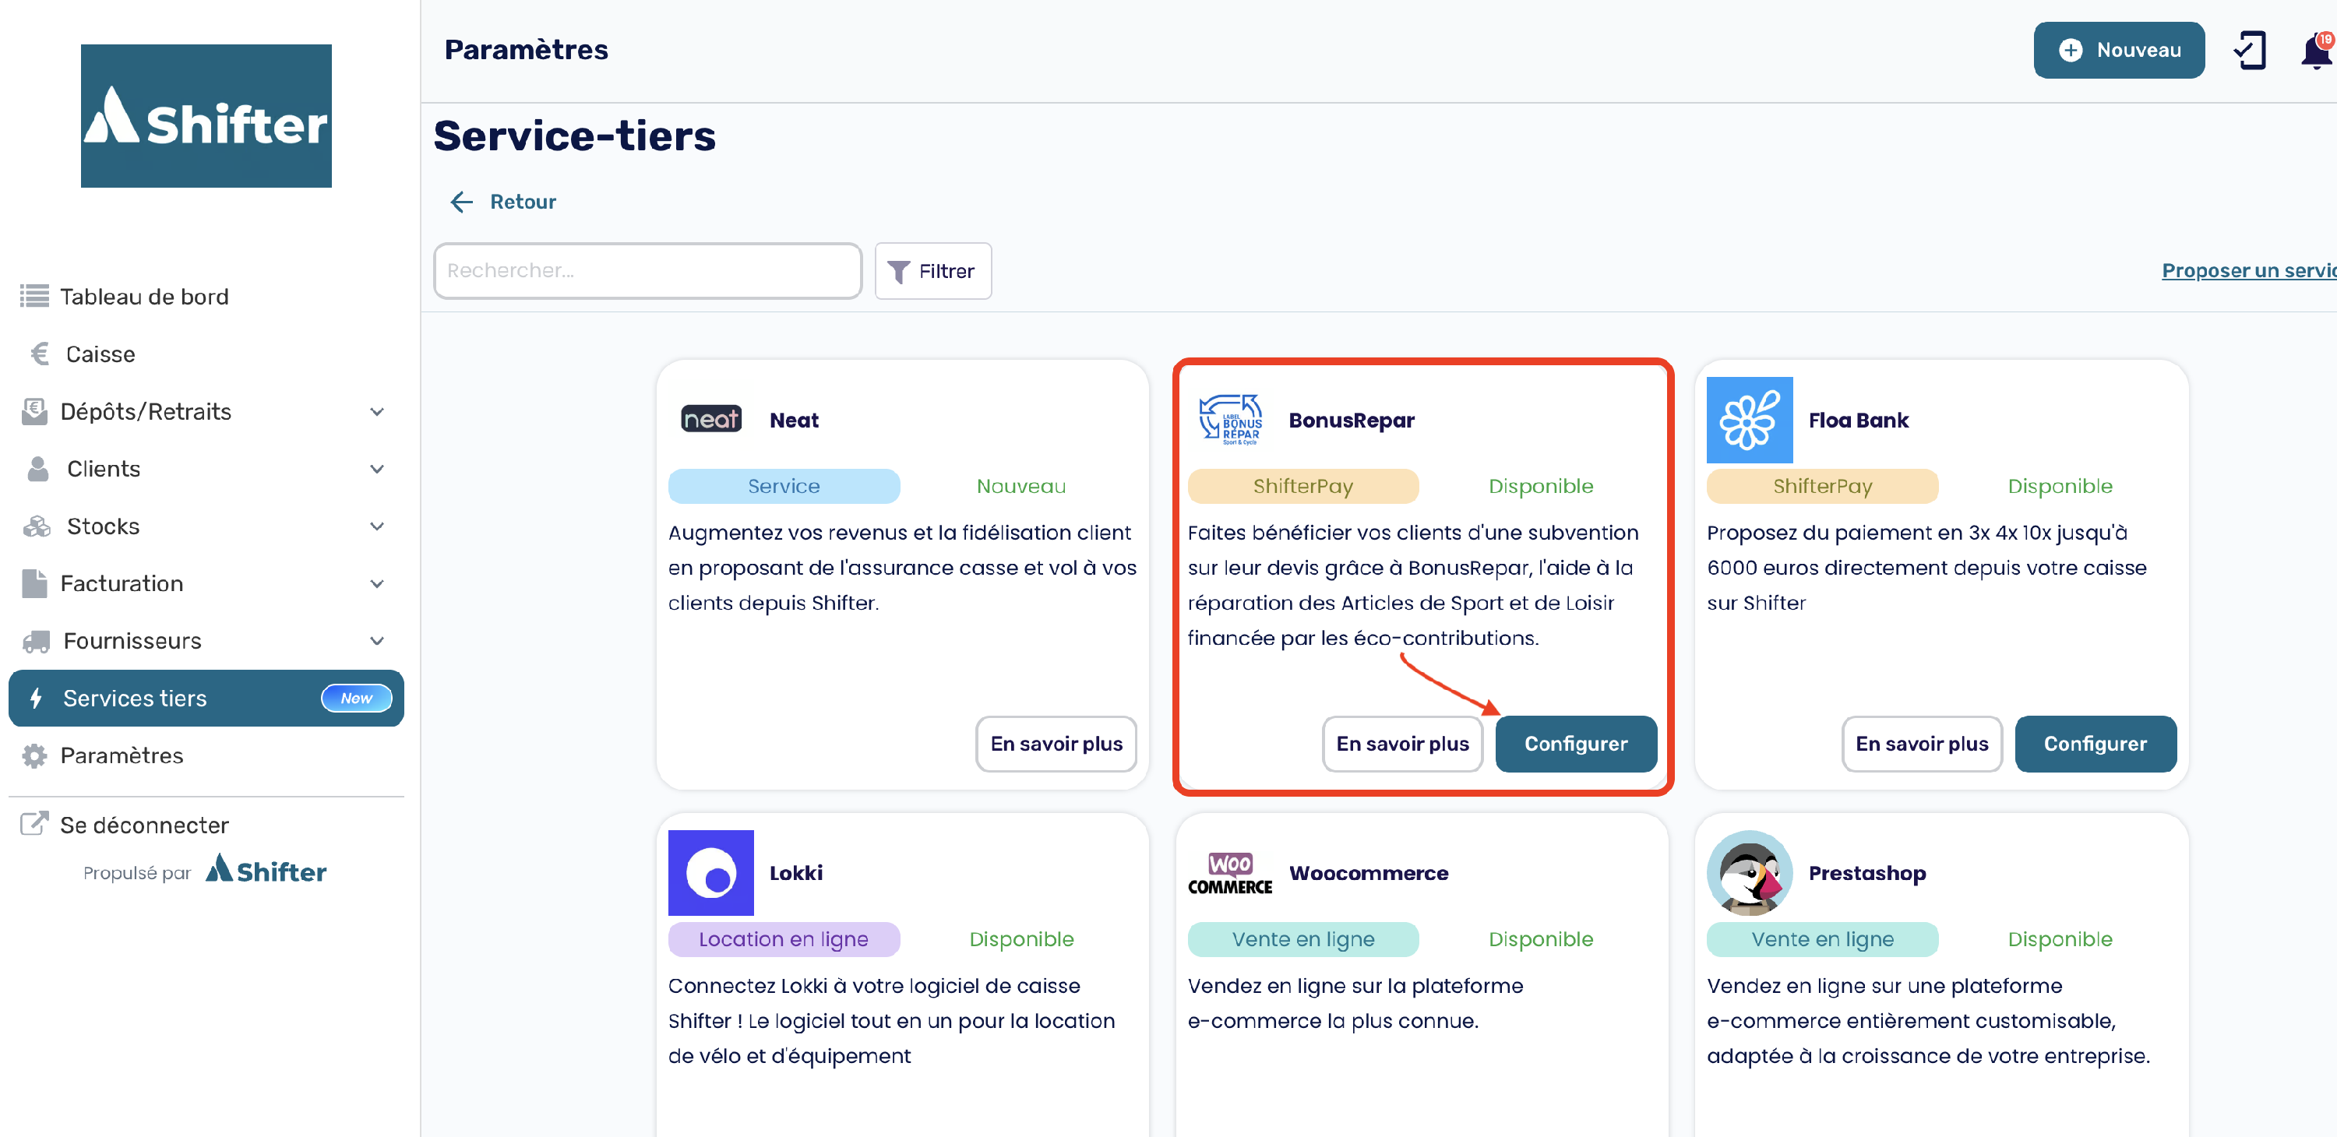Select Se déconnecter menu item
The image size is (2337, 1137).
point(206,824)
